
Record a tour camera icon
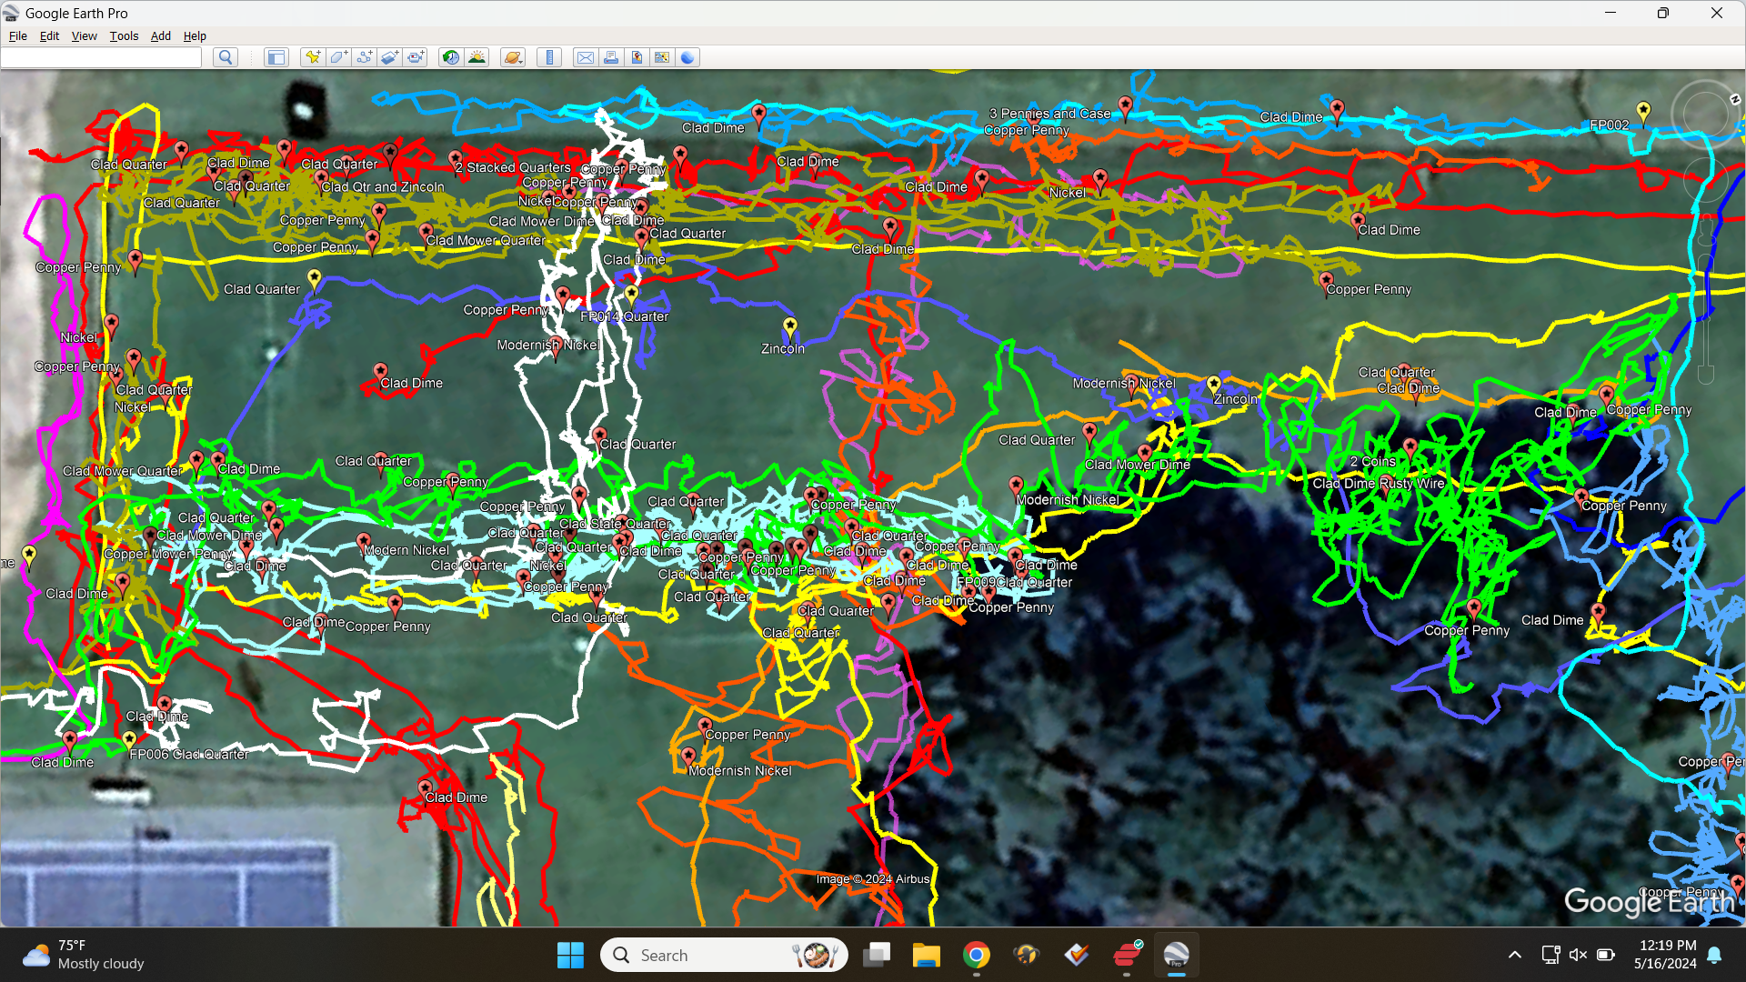pyautogui.click(x=416, y=57)
